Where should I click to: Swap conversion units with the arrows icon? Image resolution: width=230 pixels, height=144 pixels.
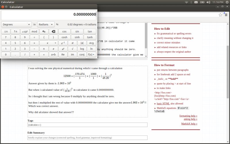(57, 24)
